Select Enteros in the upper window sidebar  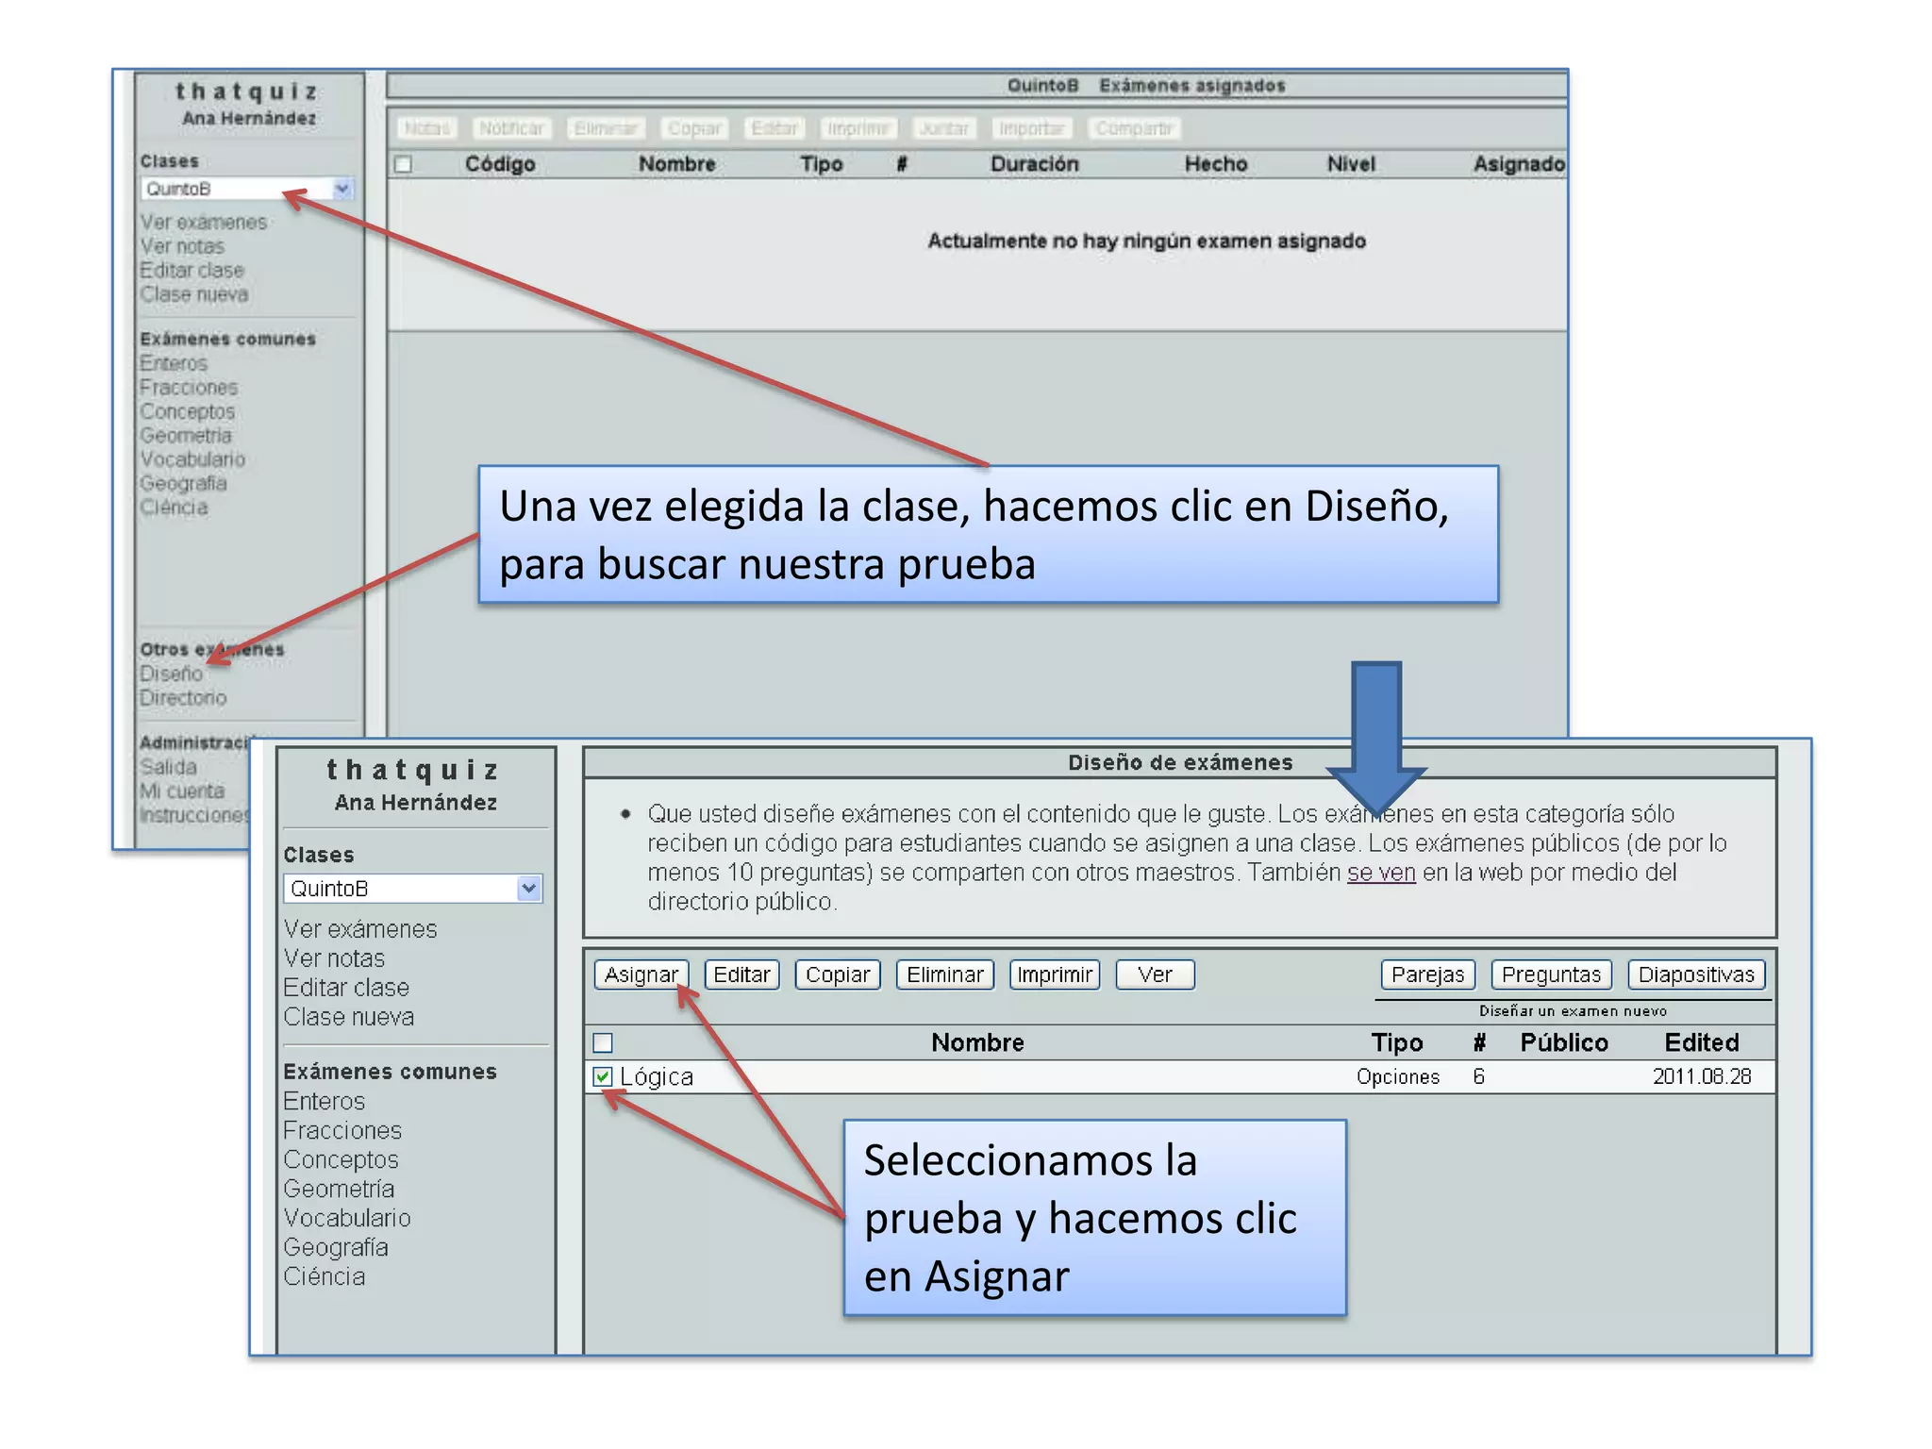coord(174,364)
